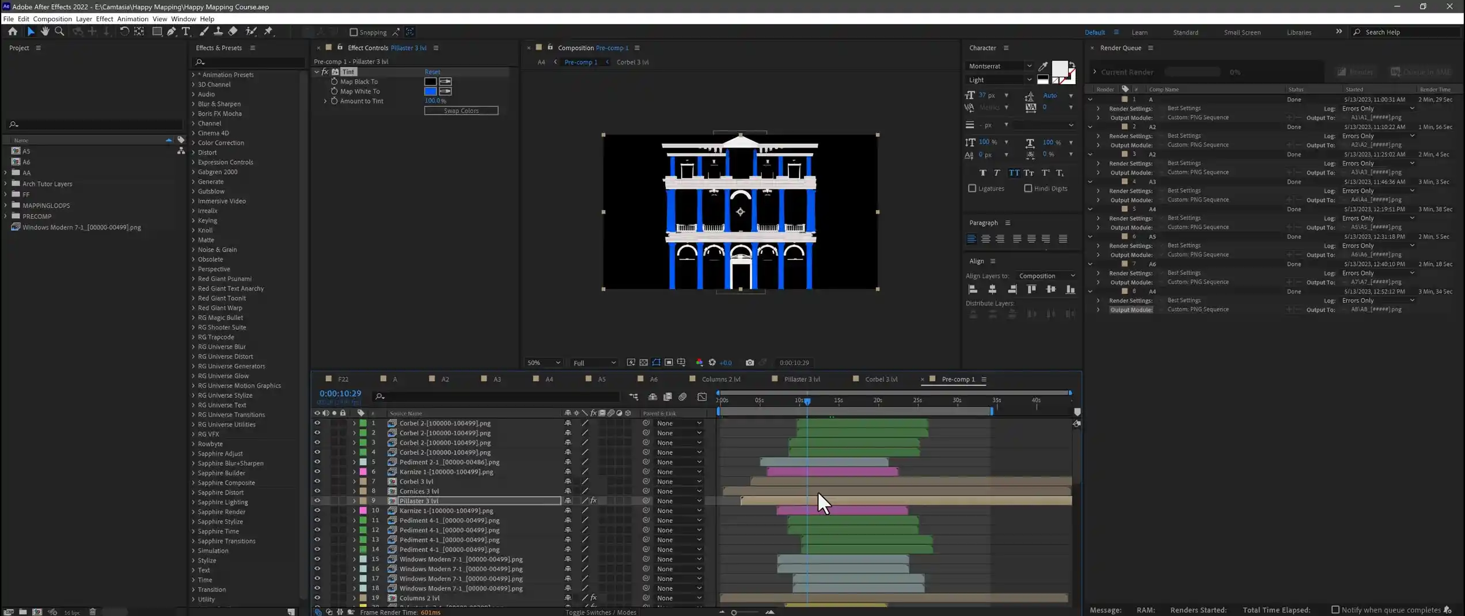Image resolution: width=1465 pixels, height=616 pixels.
Task: Expand layer 9 Pillaster 3 lvl properties
Action: coord(354,501)
